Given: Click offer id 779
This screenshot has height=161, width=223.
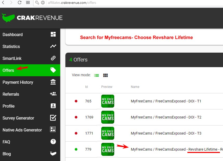Looking at the screenshot, I should tap(88, 149).
